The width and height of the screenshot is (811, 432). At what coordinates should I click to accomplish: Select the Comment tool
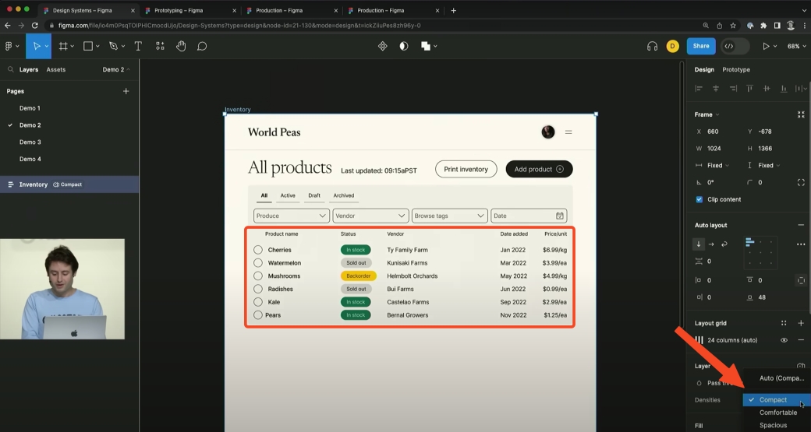pos(202,47)
